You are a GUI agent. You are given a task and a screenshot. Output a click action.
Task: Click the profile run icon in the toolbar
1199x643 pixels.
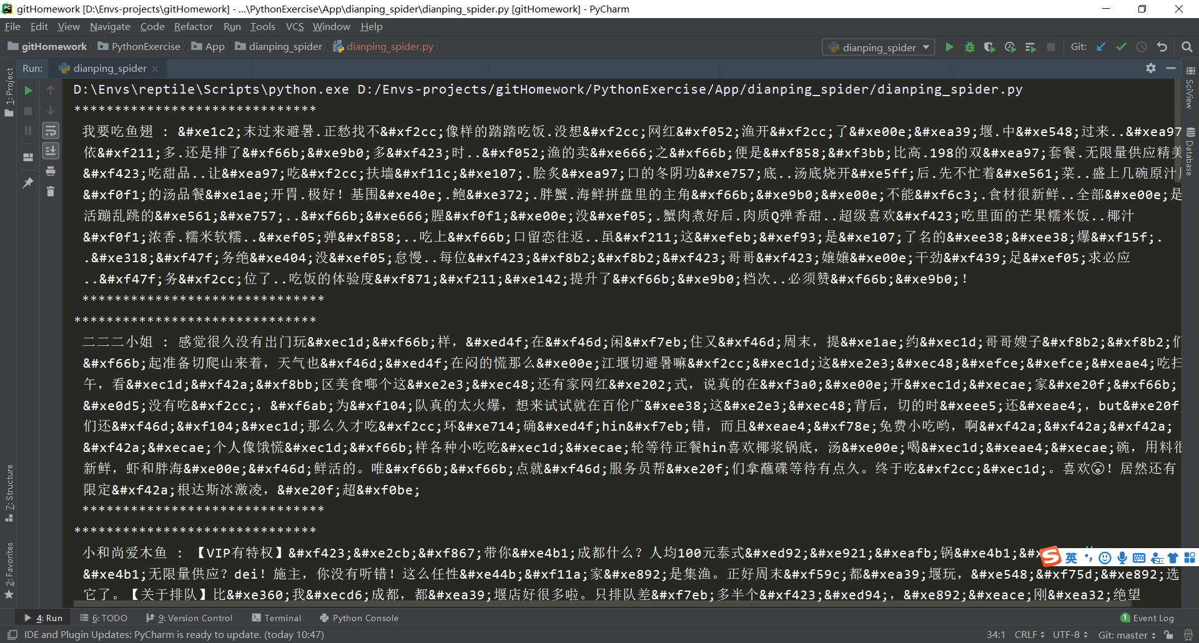coord(1010,47)
